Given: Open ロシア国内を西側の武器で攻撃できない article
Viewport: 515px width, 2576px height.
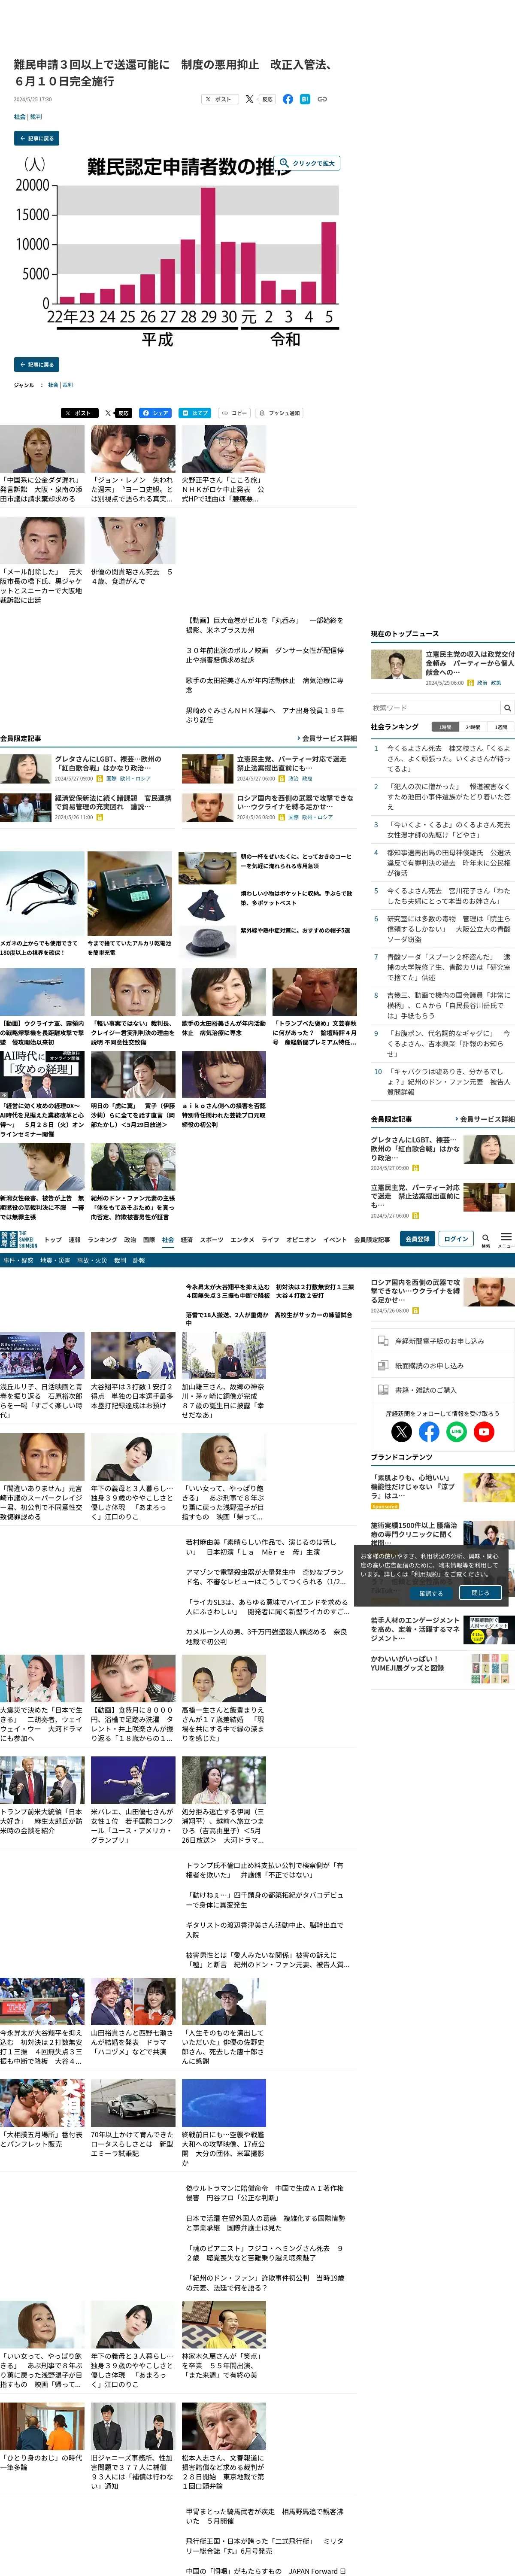Looking at the screenshot, I should pos(296,803).
